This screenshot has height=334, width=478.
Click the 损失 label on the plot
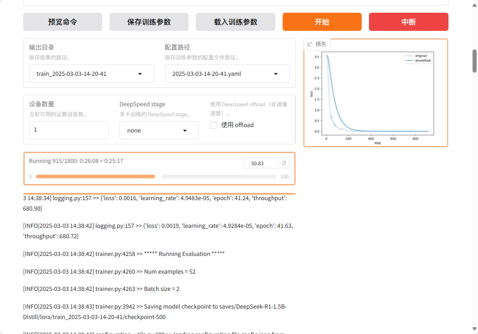pos(321,44)
